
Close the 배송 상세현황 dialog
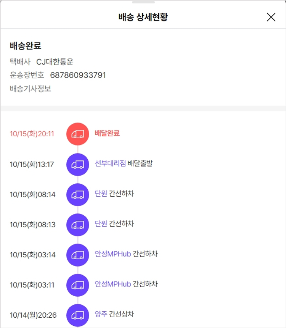tap(271, 17)
